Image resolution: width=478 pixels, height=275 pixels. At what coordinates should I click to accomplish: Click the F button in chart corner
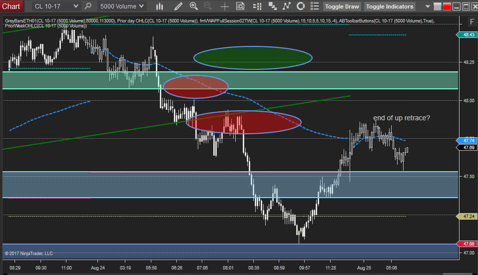(x=472, y=21)
